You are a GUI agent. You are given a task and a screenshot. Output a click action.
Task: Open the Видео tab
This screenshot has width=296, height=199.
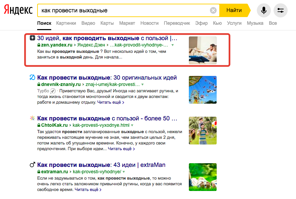(x=88, y=23)
